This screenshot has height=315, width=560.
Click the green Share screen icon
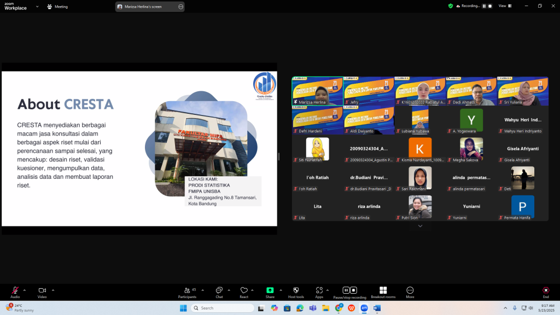pos(270,290)
